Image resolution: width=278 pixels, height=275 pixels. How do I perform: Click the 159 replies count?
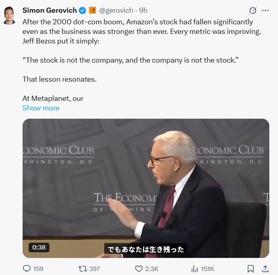click(38, 269)
